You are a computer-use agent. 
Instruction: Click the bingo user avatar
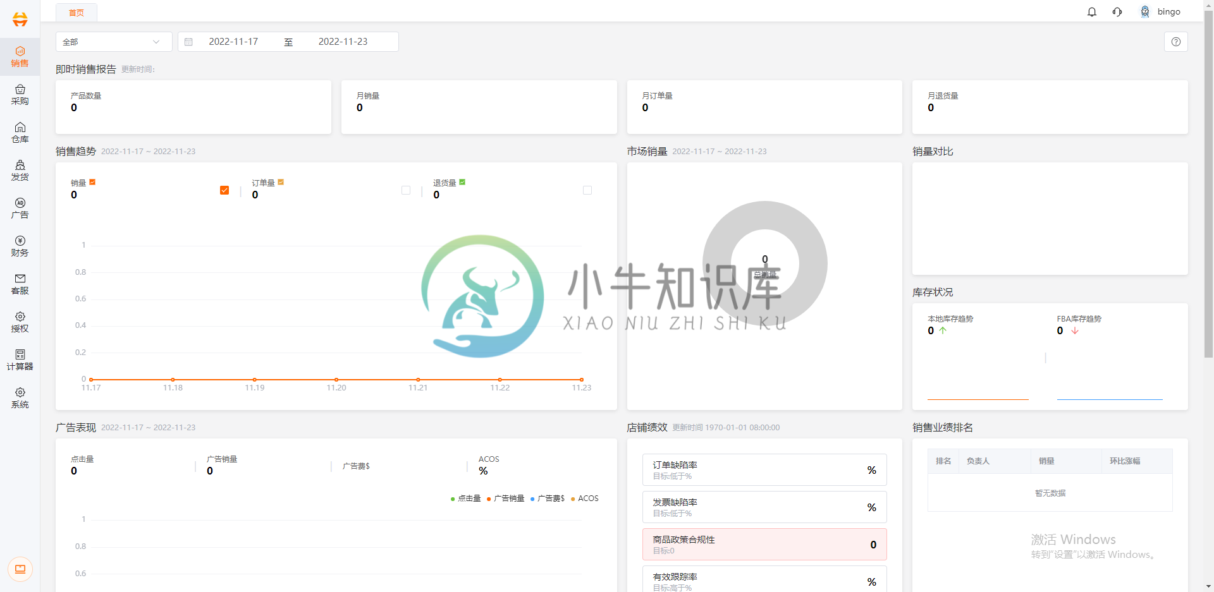pyautogui.click(x=1145, y=12)
